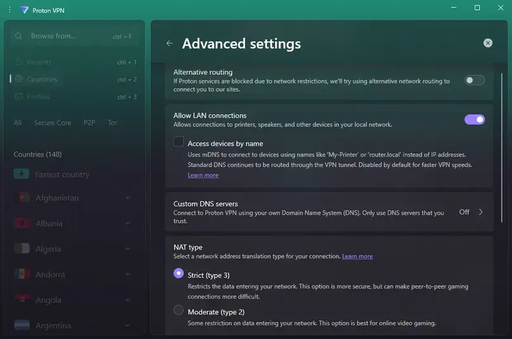The width and height of the screenshot is (512, 339).
Task: Select the P2P filter tab
Action: [x=89, y=122]
